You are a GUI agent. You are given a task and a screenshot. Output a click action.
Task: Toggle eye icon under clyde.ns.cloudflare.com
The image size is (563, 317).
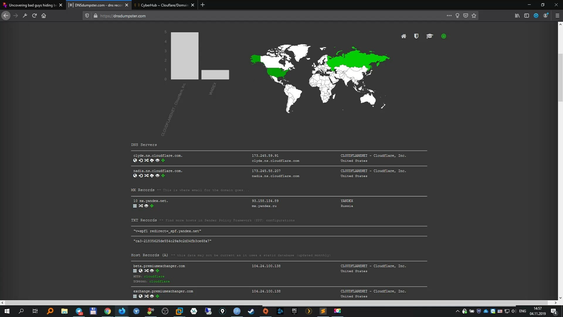pos(157,160)
